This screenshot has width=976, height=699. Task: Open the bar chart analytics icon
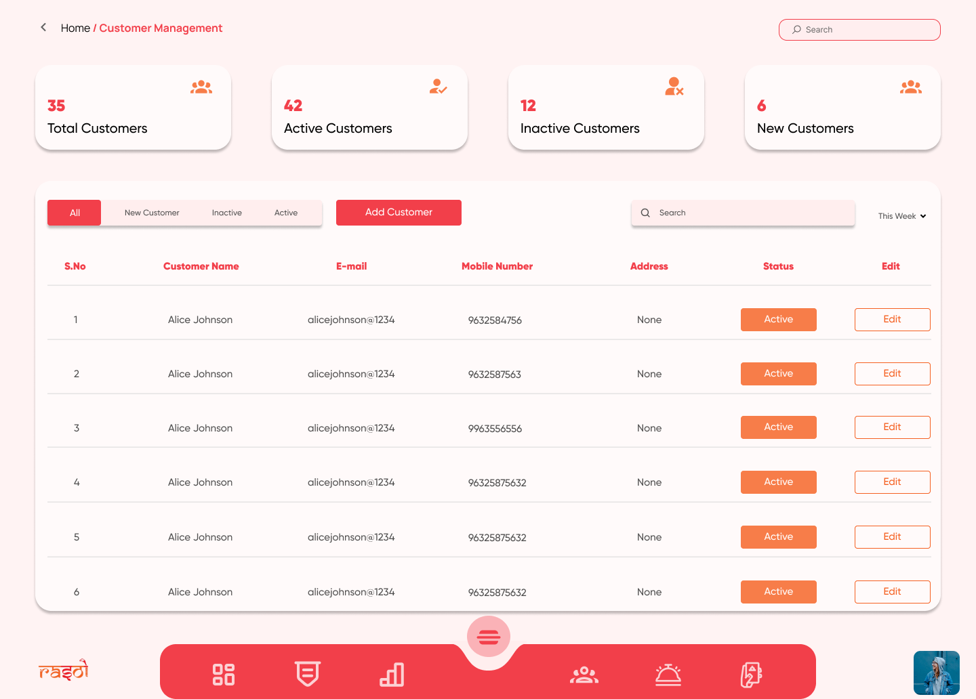click(392, 674)
